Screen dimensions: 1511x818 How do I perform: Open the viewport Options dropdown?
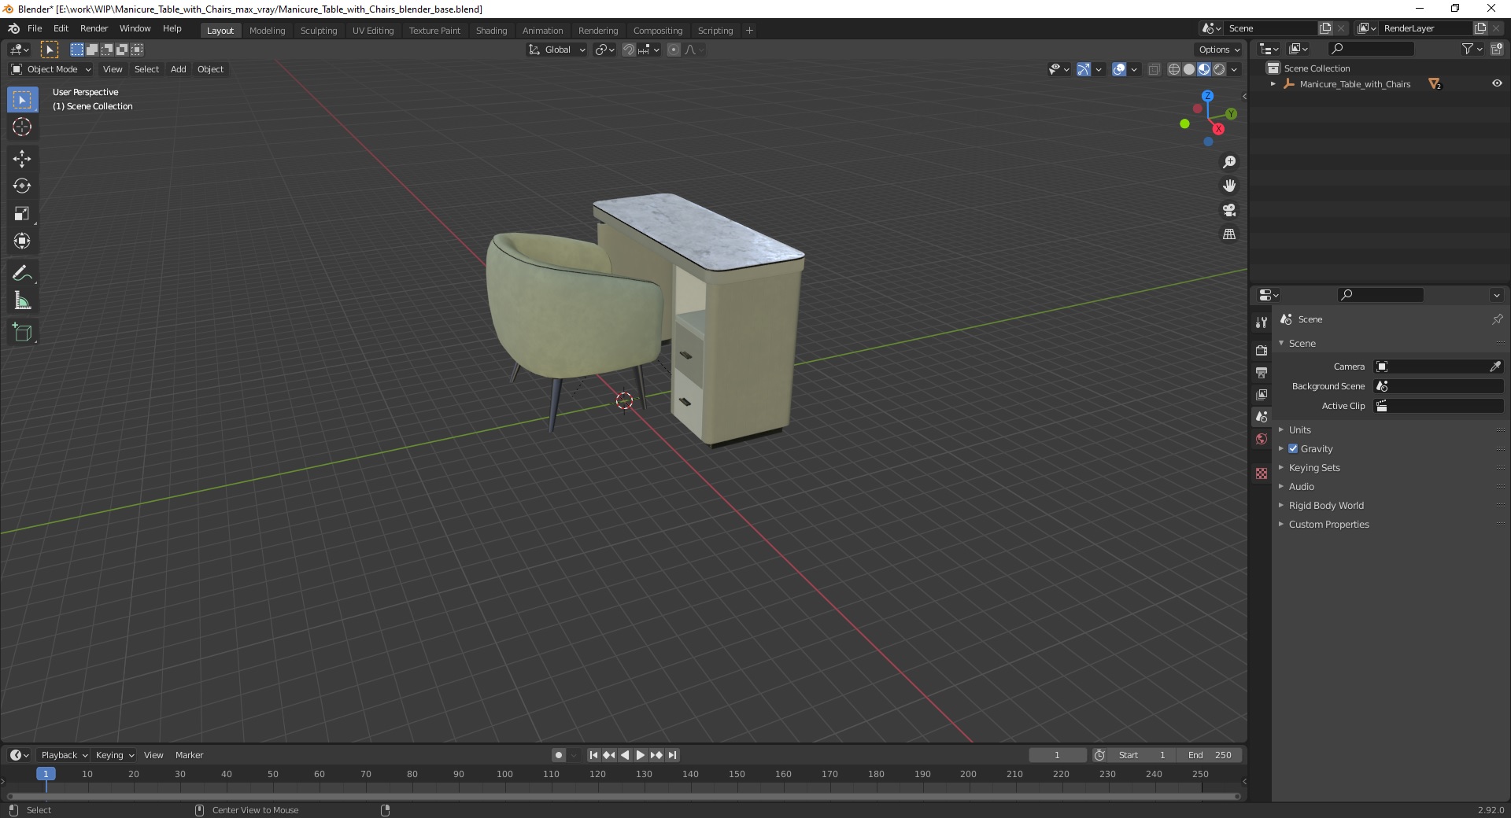[1219, 50]
